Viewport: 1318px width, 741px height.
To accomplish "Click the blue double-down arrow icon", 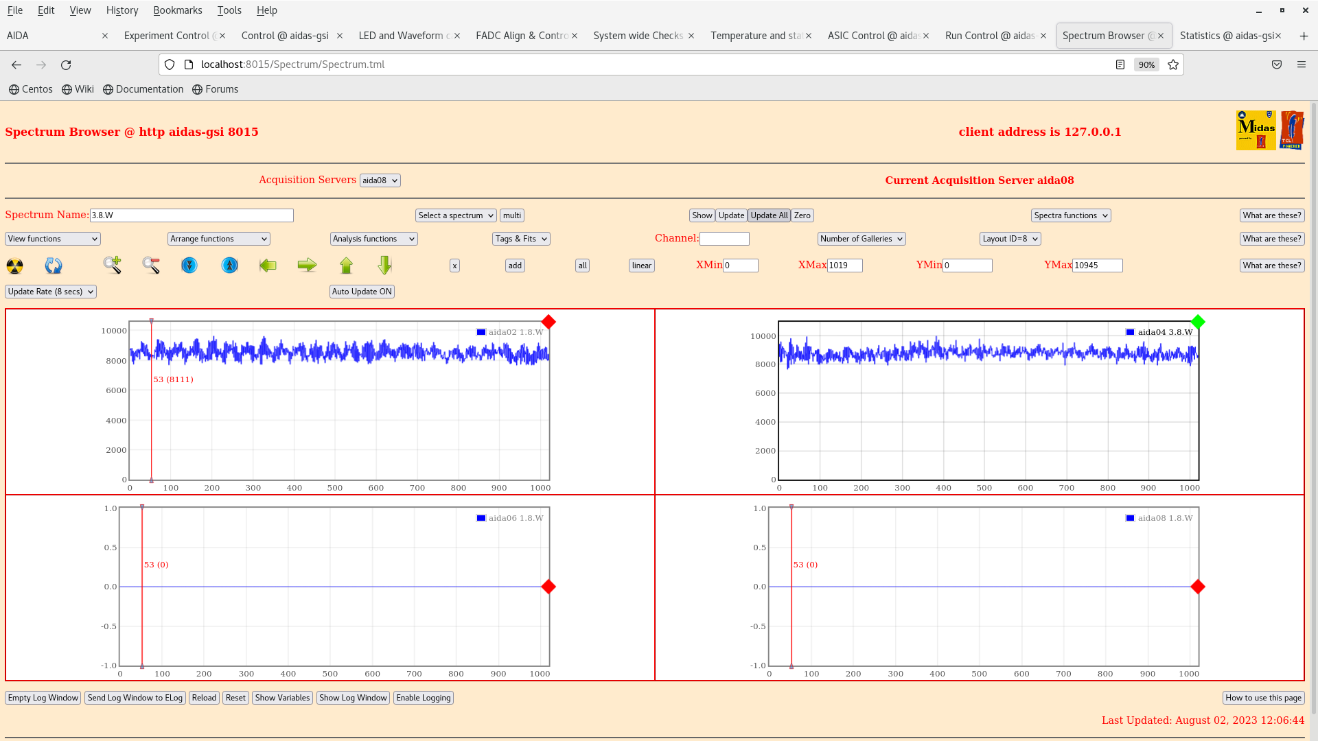I will coord(189,265).
